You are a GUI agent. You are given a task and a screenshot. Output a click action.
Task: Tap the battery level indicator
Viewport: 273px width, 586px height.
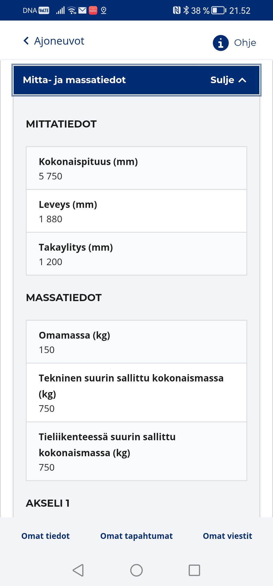pyautogui.click(x=218, y=10)
